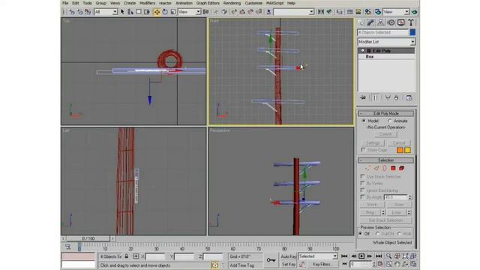Click the selection lock toggle

(127, 256)
